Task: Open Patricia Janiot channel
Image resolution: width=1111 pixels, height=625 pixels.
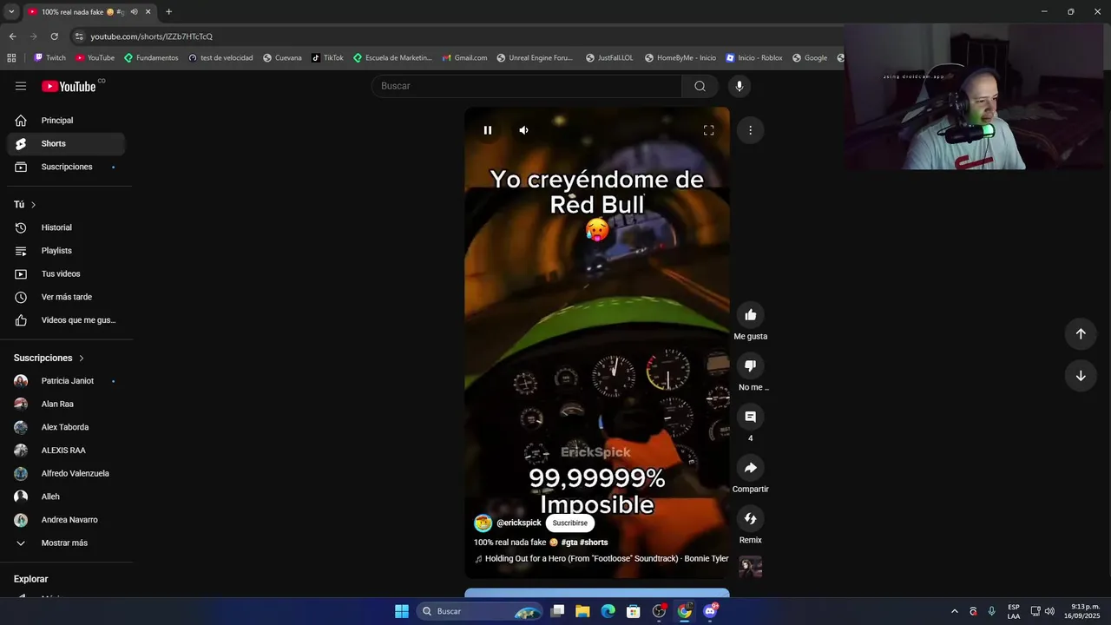Action: click(x=66, y=381)
